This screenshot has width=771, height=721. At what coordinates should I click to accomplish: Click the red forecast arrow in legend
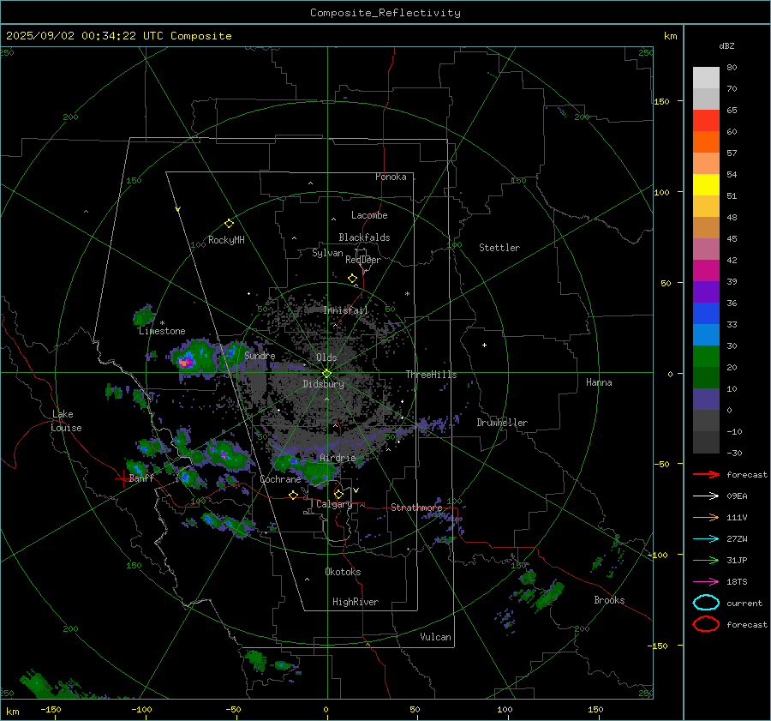pos(706,474)
